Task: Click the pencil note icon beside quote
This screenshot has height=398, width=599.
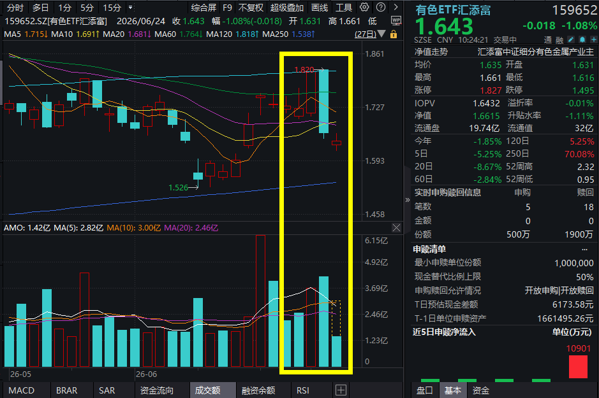Action: pyautogui.click(x=571, y=39)
